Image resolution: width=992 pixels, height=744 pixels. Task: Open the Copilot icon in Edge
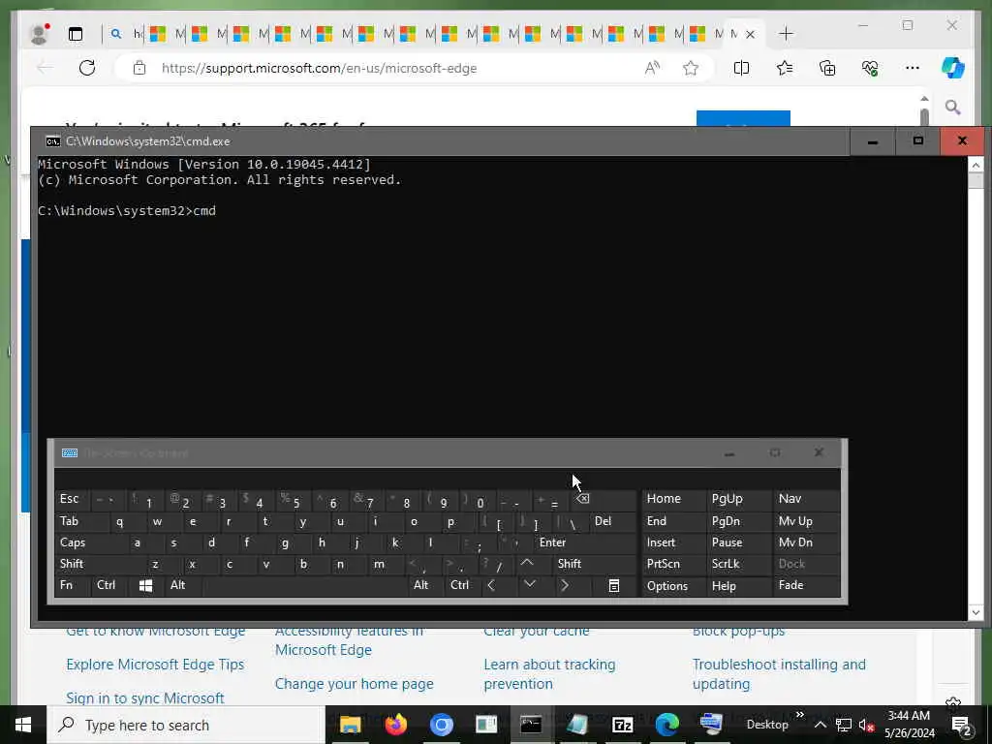point(953,68)
